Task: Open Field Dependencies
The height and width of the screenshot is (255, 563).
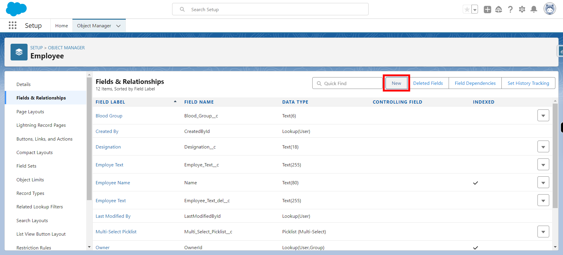Action: click(x=475, y=83)
